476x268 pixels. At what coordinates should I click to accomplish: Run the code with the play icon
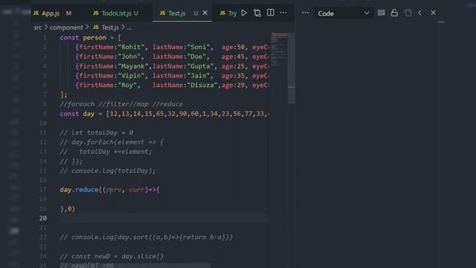244,13
